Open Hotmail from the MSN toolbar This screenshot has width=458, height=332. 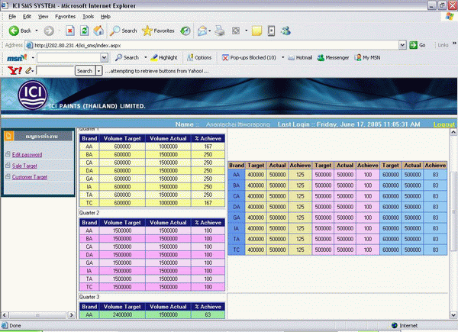(x=300, y=57)
